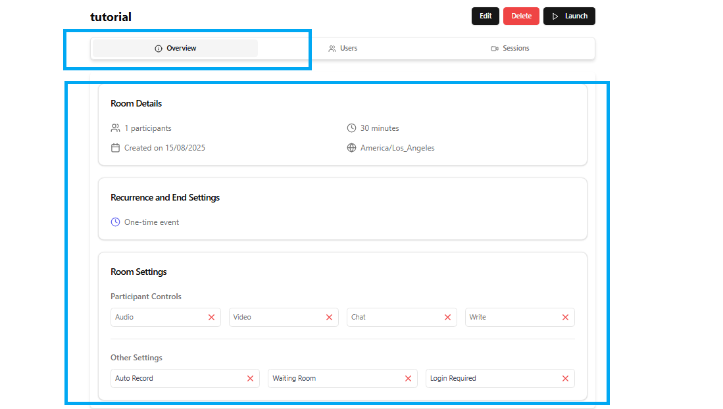723x409 pixels.
Task: Click the info icon on Overview tab
Action: click(159, 49)
